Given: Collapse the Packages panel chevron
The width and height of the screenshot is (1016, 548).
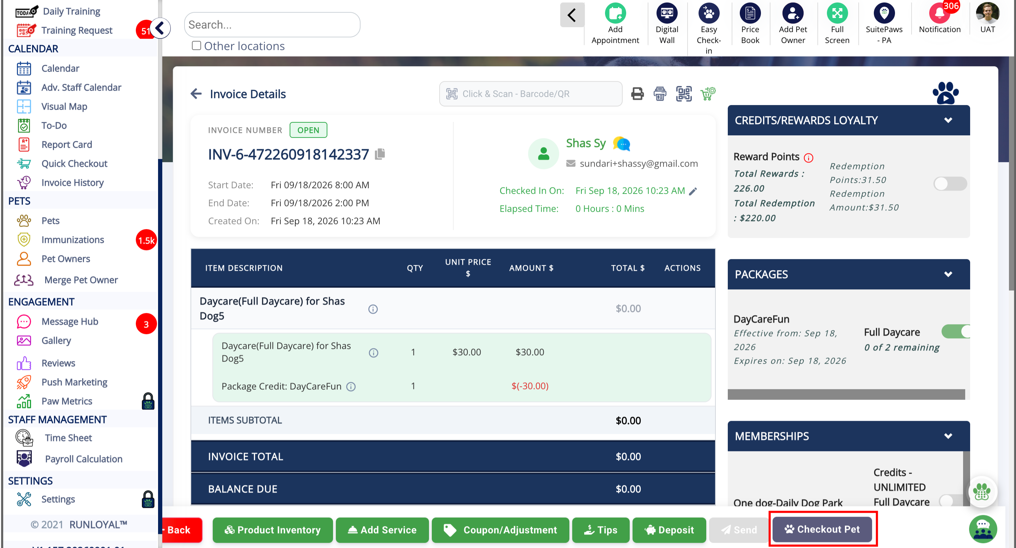Looking at the screenshot, I should tap(948, 274).
